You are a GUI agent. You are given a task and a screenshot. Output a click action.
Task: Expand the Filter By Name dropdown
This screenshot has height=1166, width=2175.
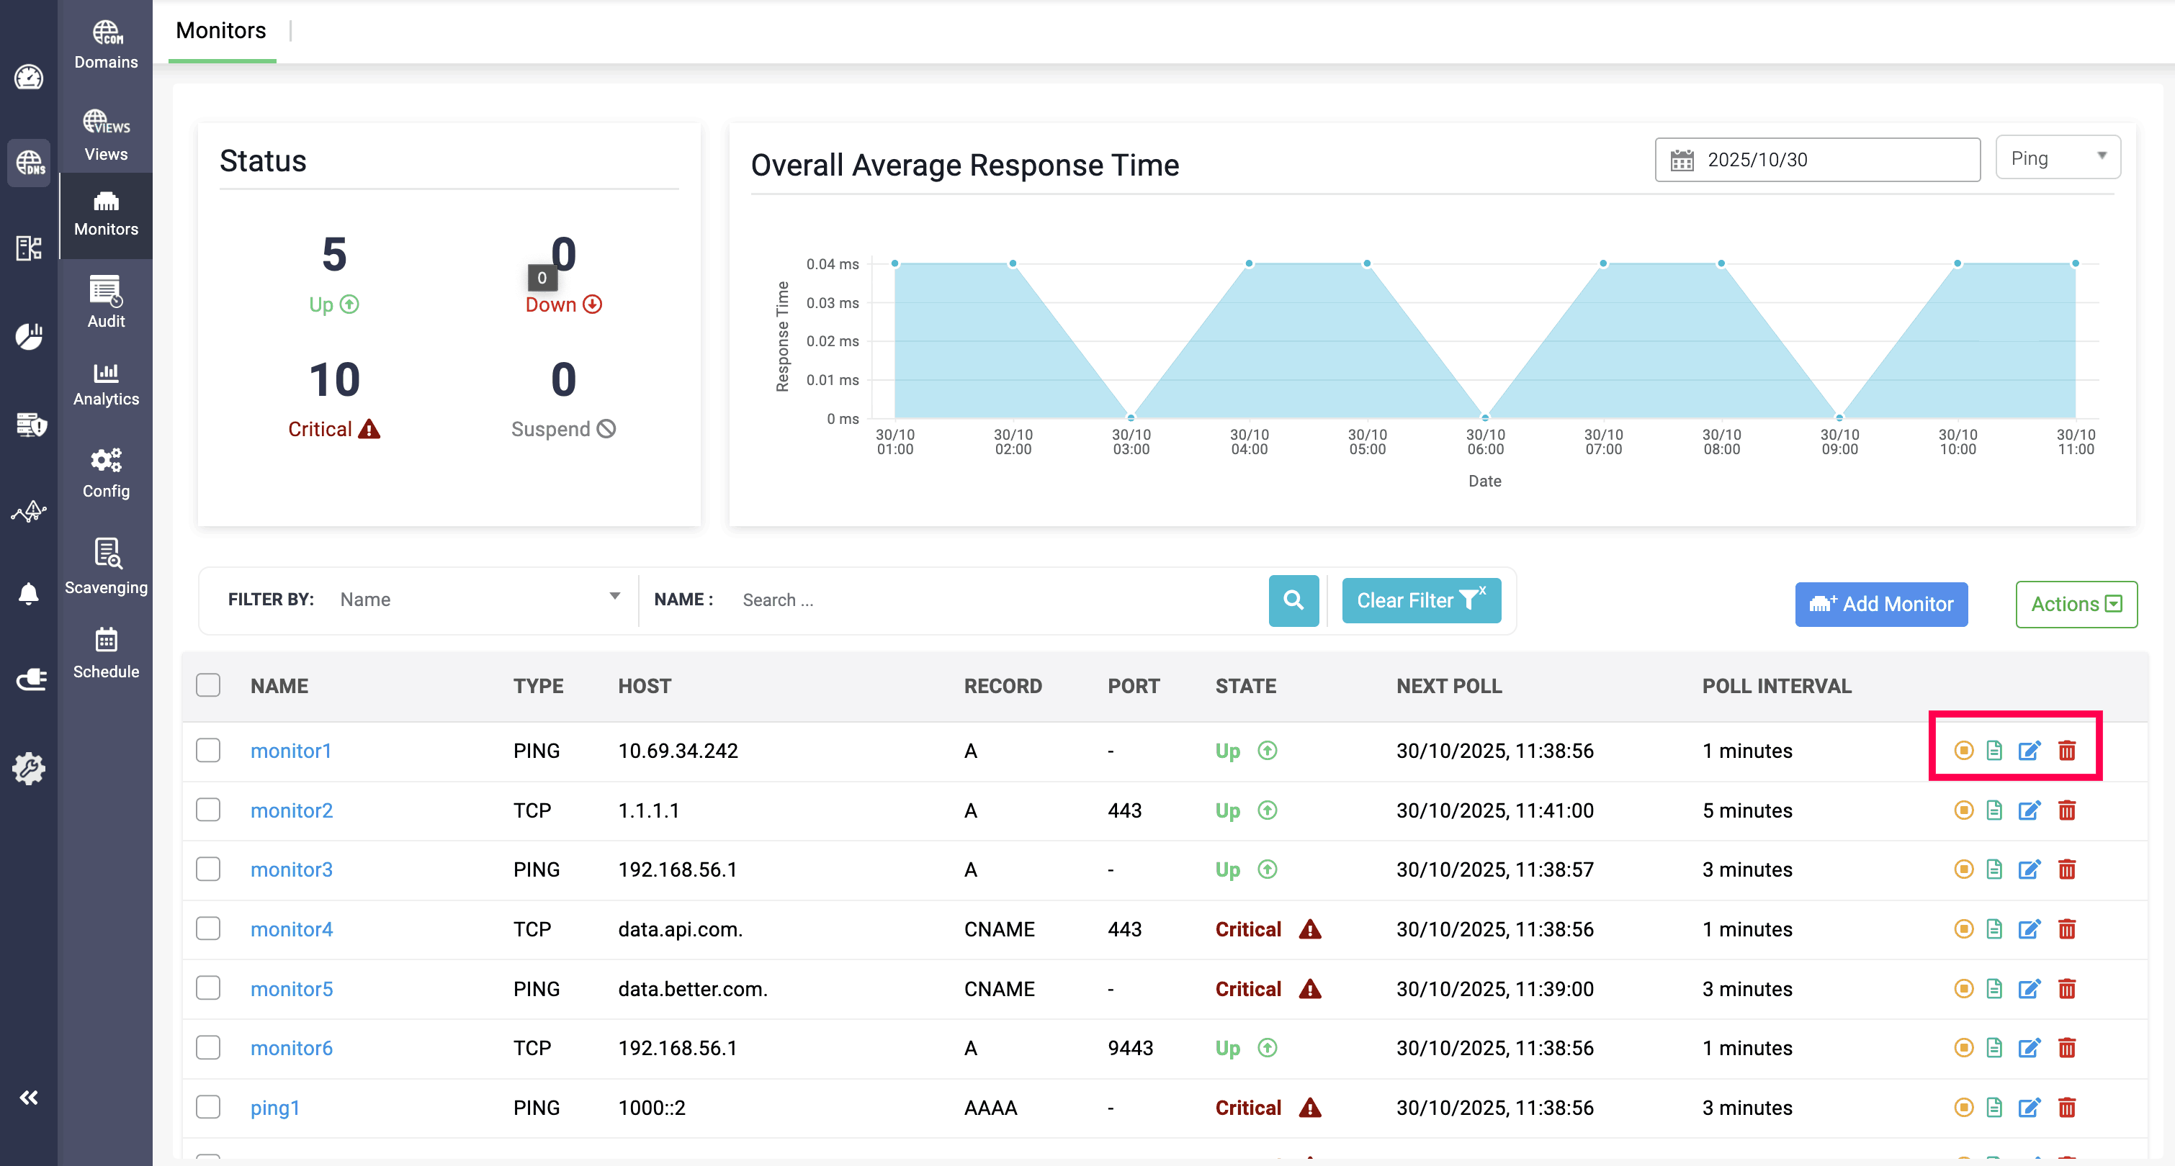coord(479,599)
